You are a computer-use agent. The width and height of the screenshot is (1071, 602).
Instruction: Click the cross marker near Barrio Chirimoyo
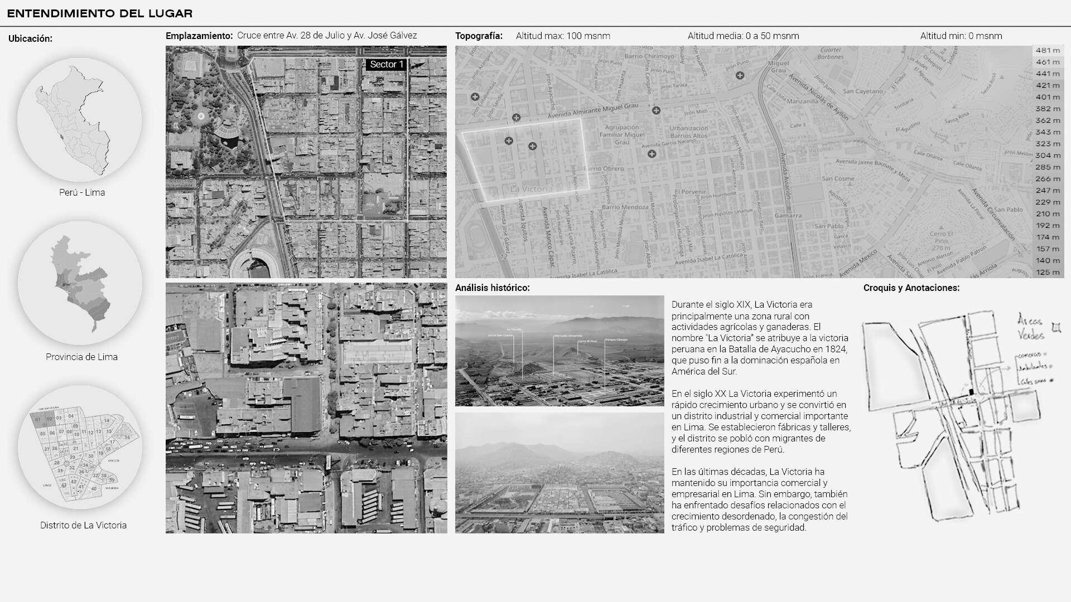[x=740, y=75]
